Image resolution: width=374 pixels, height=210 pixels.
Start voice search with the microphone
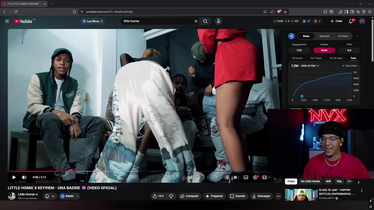coord(218,21)
